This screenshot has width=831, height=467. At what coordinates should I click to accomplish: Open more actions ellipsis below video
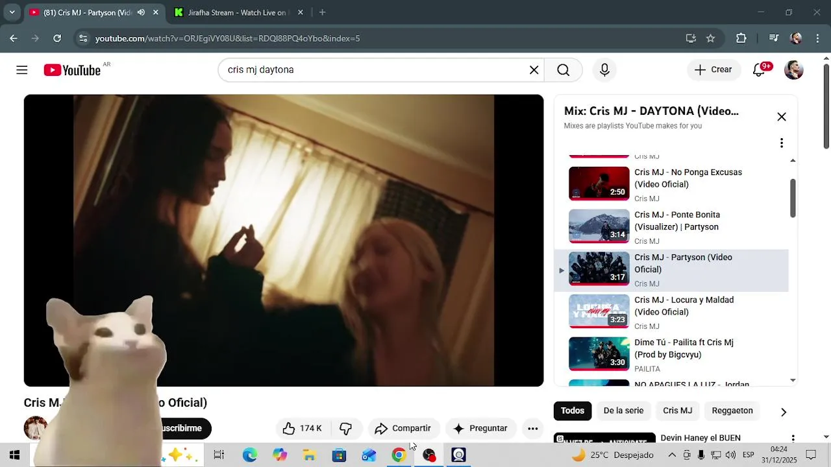pyautogui.click(x=532, y=428)
